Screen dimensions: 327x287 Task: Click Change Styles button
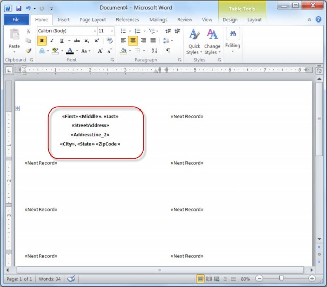click(213, 41)
